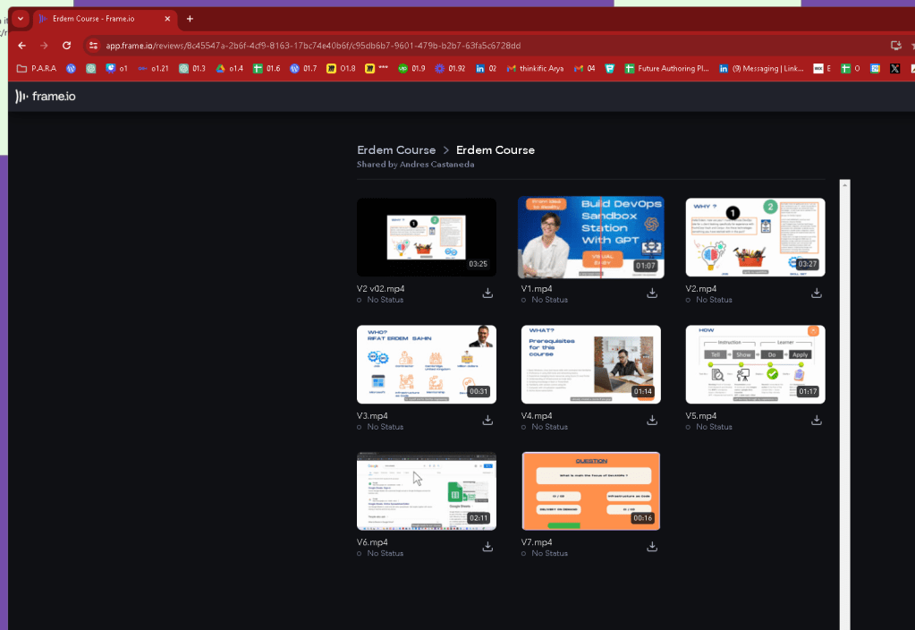Image resolution: width=915 pixels, height=630 pixels.
Task: Open the X (Twitter) bookmark
Action: [x=895, y=68]
